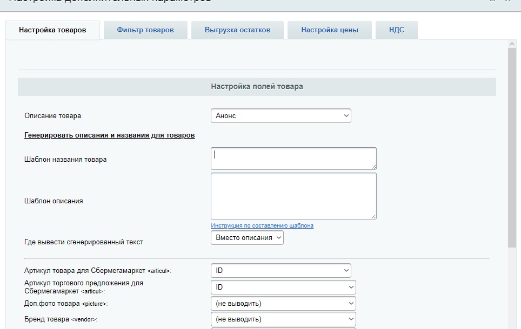Click the resize grip of Шаблон описания area
The height and width of the screenshot is (329, 521).
pos(373,216)
